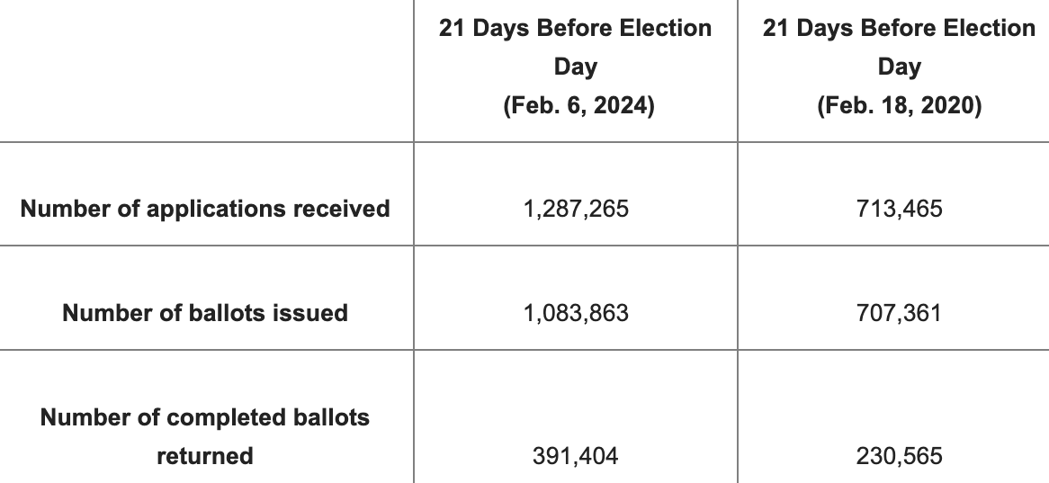Screen dimensions: 1049x483
Task: Select '21 Days Before Election' above the 2024 date
Action: click(576, 28)
